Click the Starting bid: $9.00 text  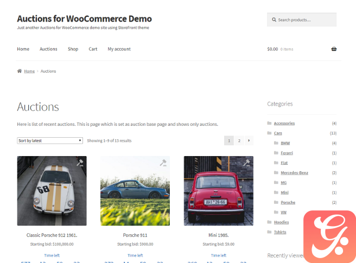(218, 244)
